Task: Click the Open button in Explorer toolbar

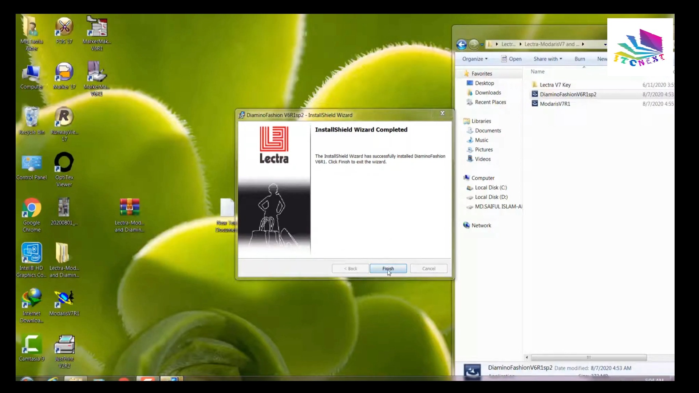Action: (x=511, y=59)
